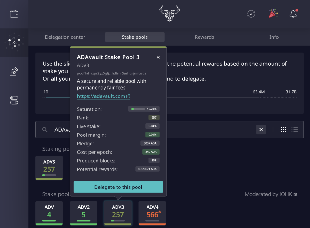Screen dimensions: 310x228
Task: Click the stake amount slider track
Action: click(170, 98)
